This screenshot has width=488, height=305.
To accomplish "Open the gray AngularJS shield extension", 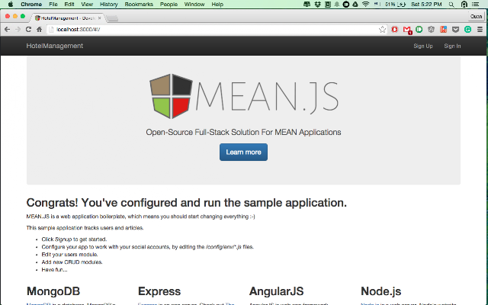I will pyautogui.click(x=431, y=29).
